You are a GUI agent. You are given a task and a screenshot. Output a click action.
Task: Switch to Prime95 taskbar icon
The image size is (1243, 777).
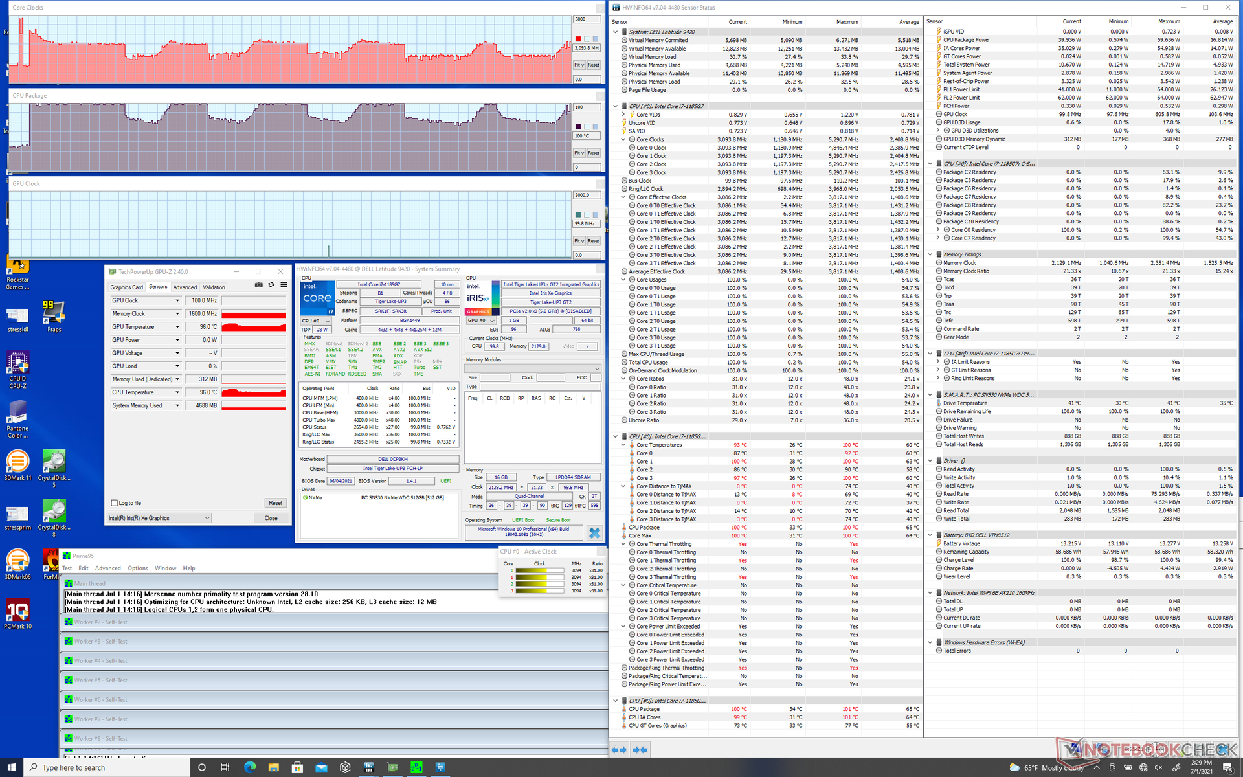tap(416, 767)
